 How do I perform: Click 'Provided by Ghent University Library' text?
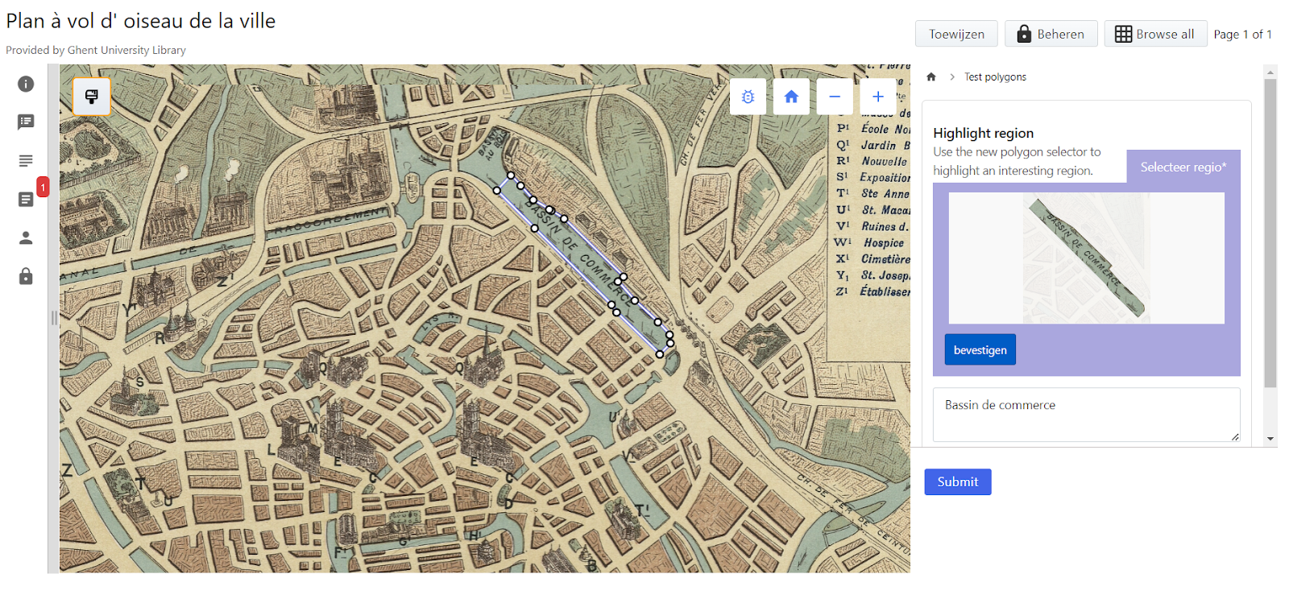(x=96, y=50)
